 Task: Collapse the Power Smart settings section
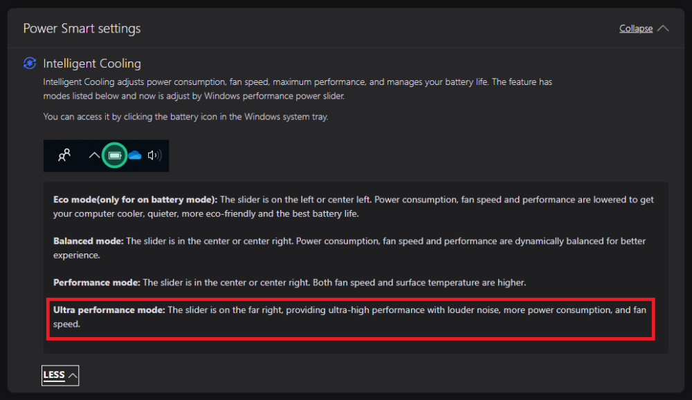click(x=636, y=28)
